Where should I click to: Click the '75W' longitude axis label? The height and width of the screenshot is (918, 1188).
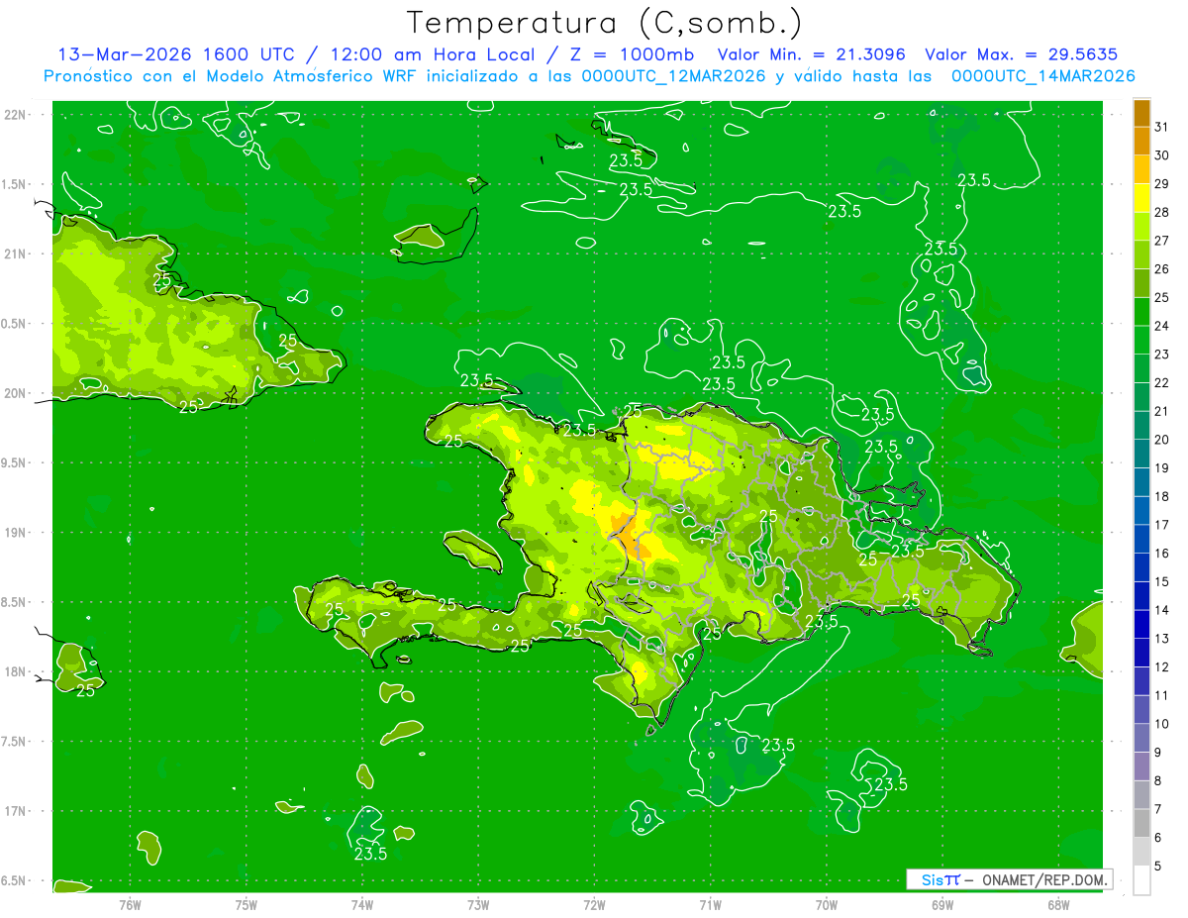click(x=247, y=904)
